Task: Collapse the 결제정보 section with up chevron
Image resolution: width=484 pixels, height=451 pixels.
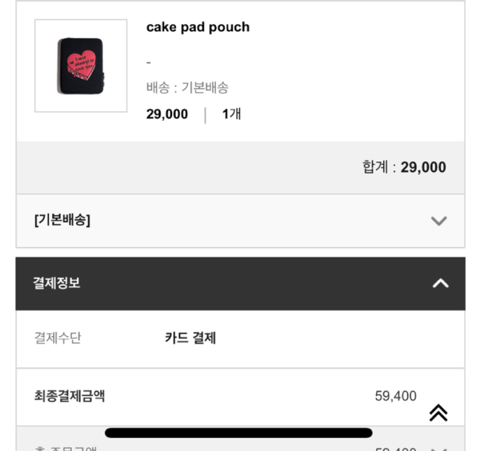Action: click(x=441, y=283)
